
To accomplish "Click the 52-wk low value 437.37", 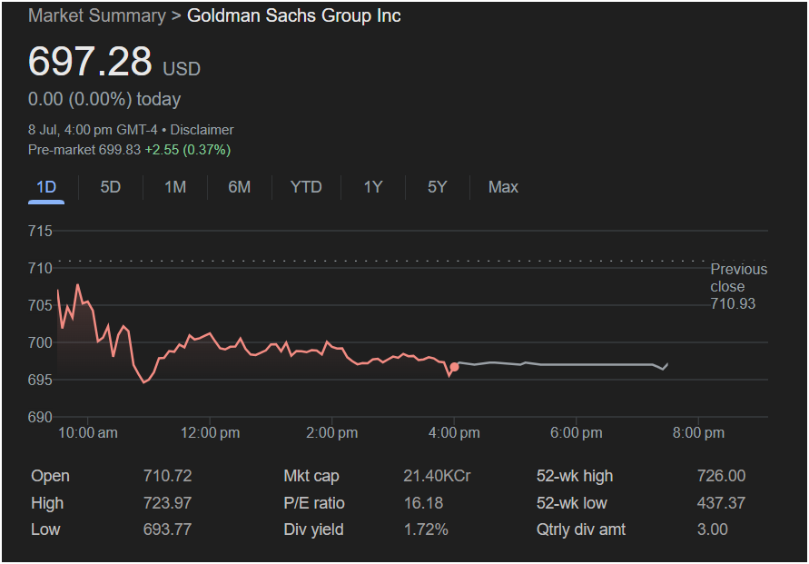I will click(721, 502).
